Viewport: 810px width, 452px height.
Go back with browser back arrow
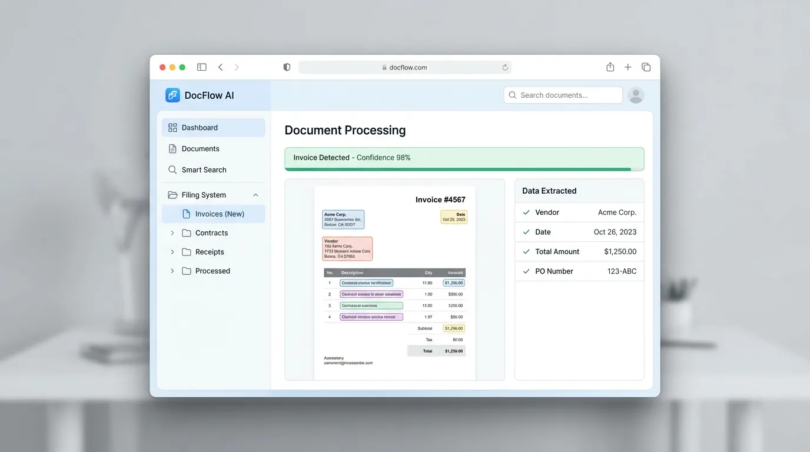[221, 67]
